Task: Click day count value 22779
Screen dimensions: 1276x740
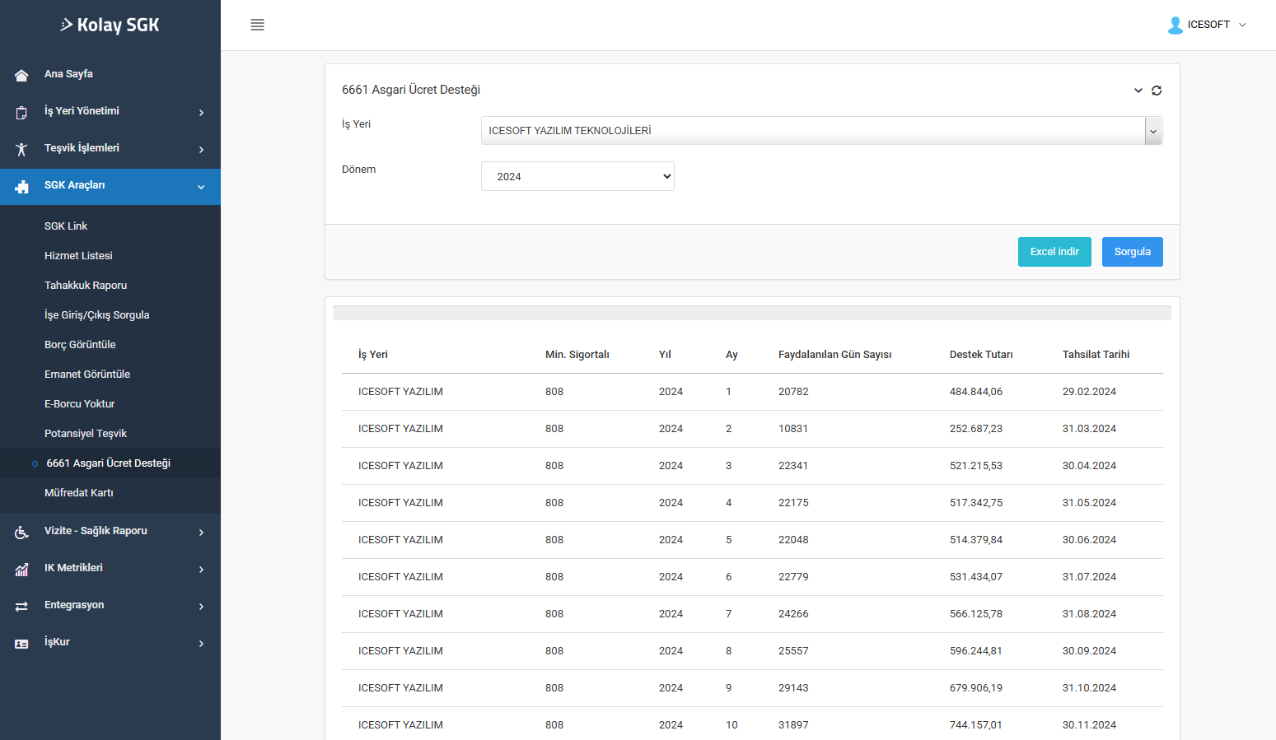Action: [x=793, y=577]
